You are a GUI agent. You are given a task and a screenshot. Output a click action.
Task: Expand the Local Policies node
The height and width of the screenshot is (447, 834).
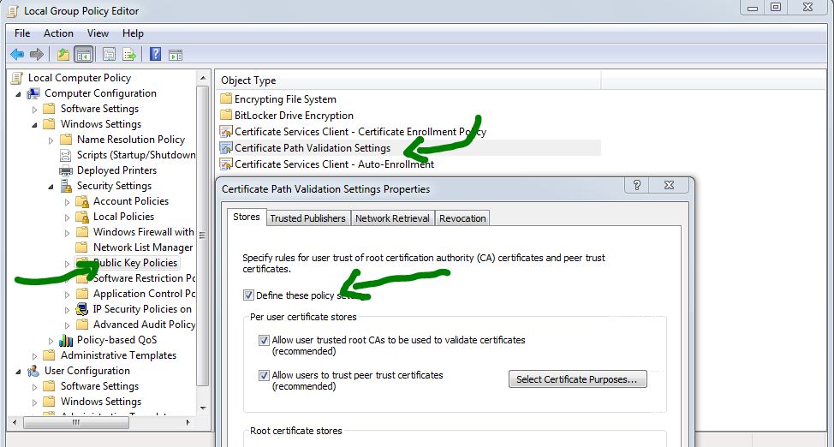click(x=67, y=218)
